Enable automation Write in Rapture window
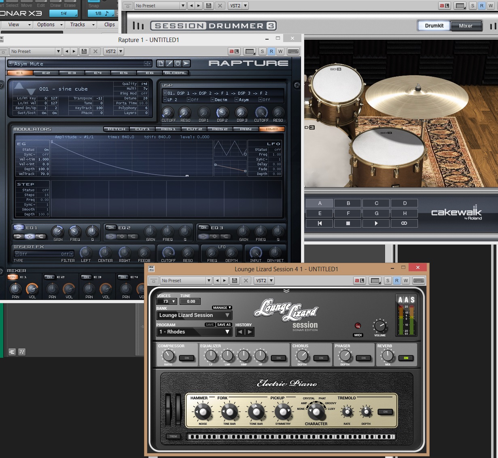498x458 pixels. (280, 51)
